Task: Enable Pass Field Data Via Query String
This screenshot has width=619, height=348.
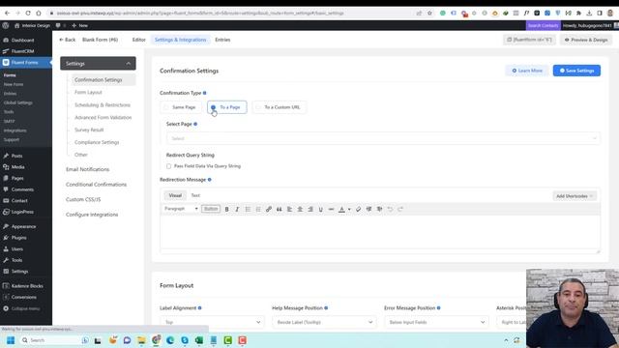Action: point(168,166)
